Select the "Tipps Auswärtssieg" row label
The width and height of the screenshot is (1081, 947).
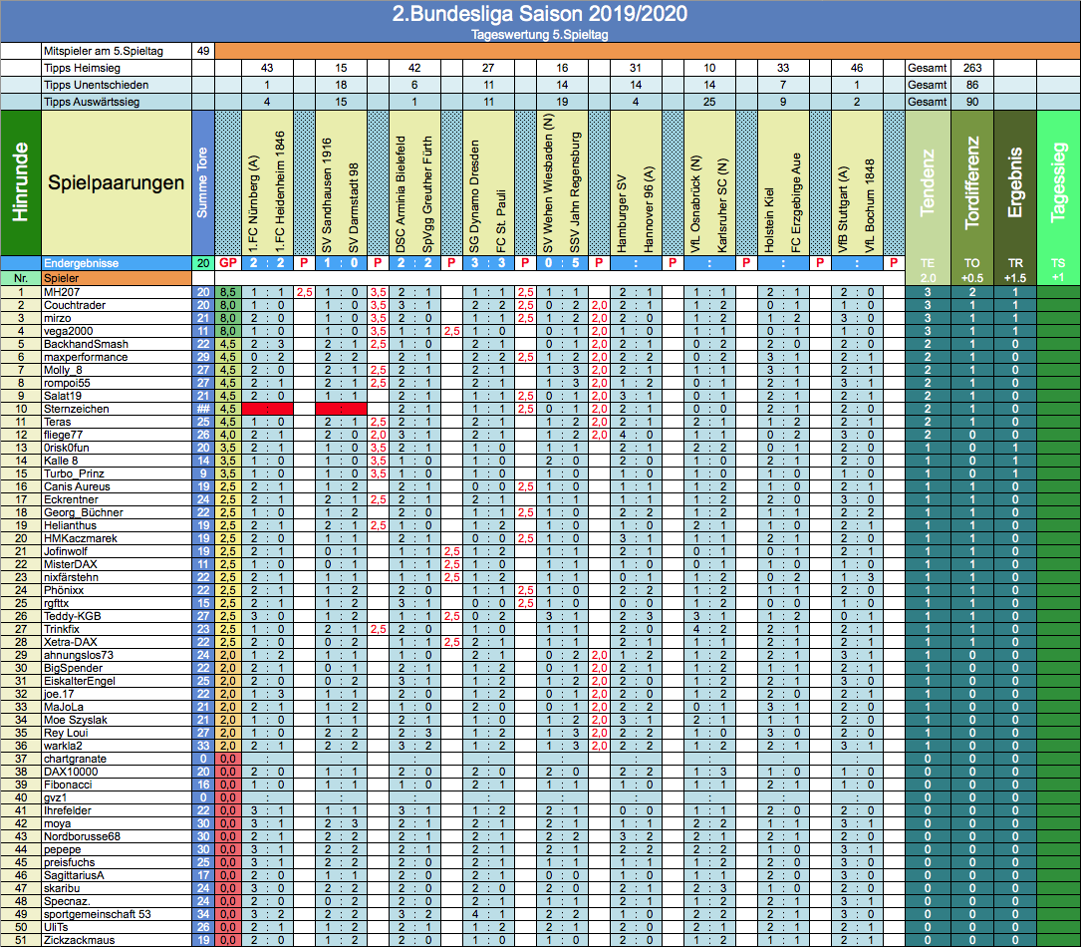coord(92,102)
